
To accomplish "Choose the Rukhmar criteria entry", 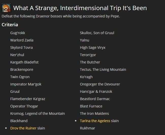I will (x=87, y=128).
